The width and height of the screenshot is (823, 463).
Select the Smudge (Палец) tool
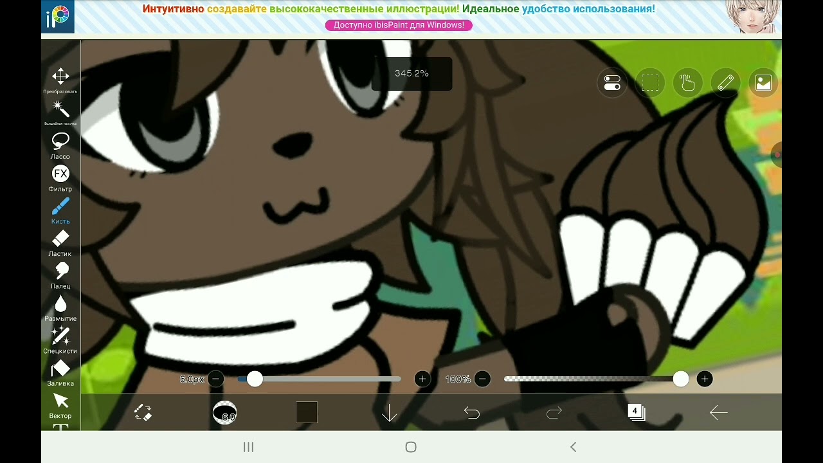(x=60, y=275)
